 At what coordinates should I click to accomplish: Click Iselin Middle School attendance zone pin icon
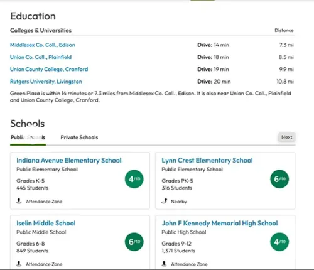tap(19, 264)
